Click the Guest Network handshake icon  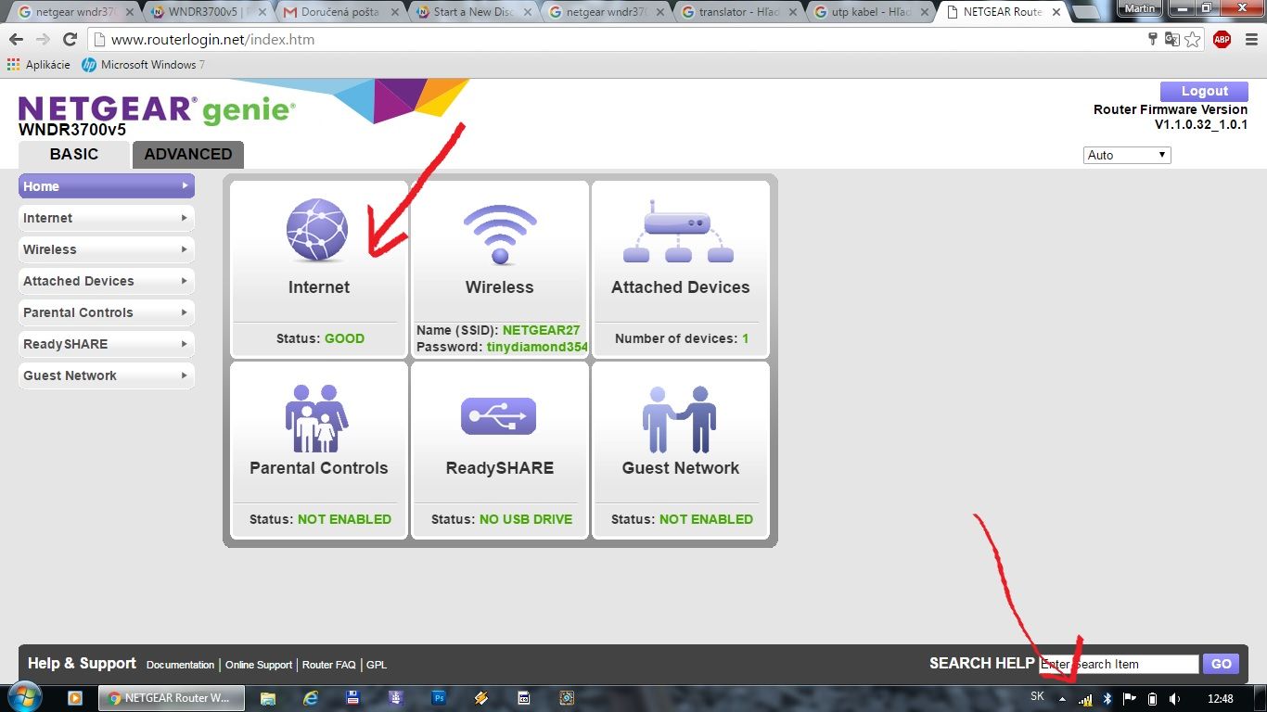(680, 417)
